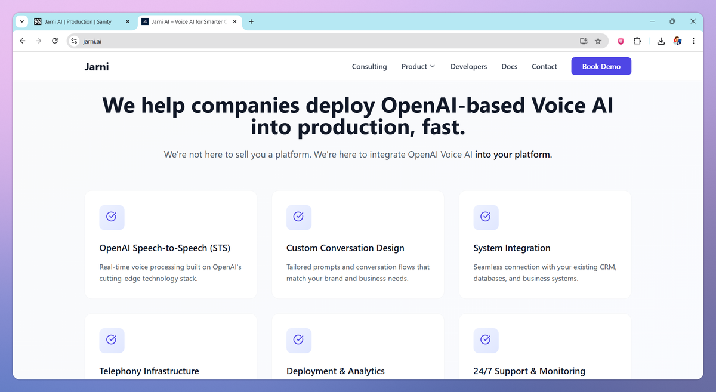Open the tab search dropdown arrow
Screen dimensions: 716x392
22,21
